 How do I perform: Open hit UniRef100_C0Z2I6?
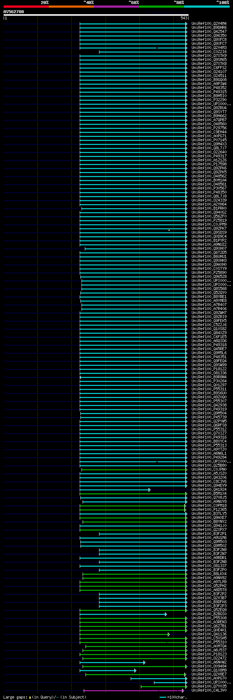tap(209, 51)
